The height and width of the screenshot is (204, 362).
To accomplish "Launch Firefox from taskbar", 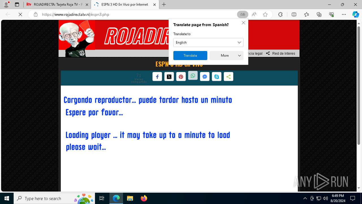I will coord(144,198).
